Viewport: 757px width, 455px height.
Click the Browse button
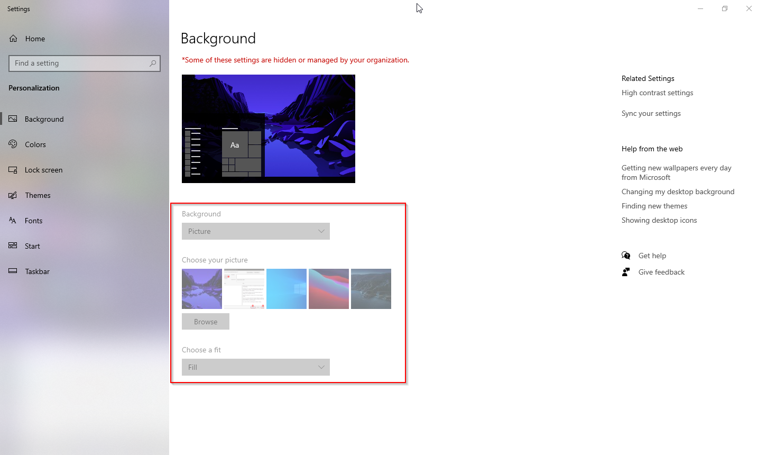205,321
